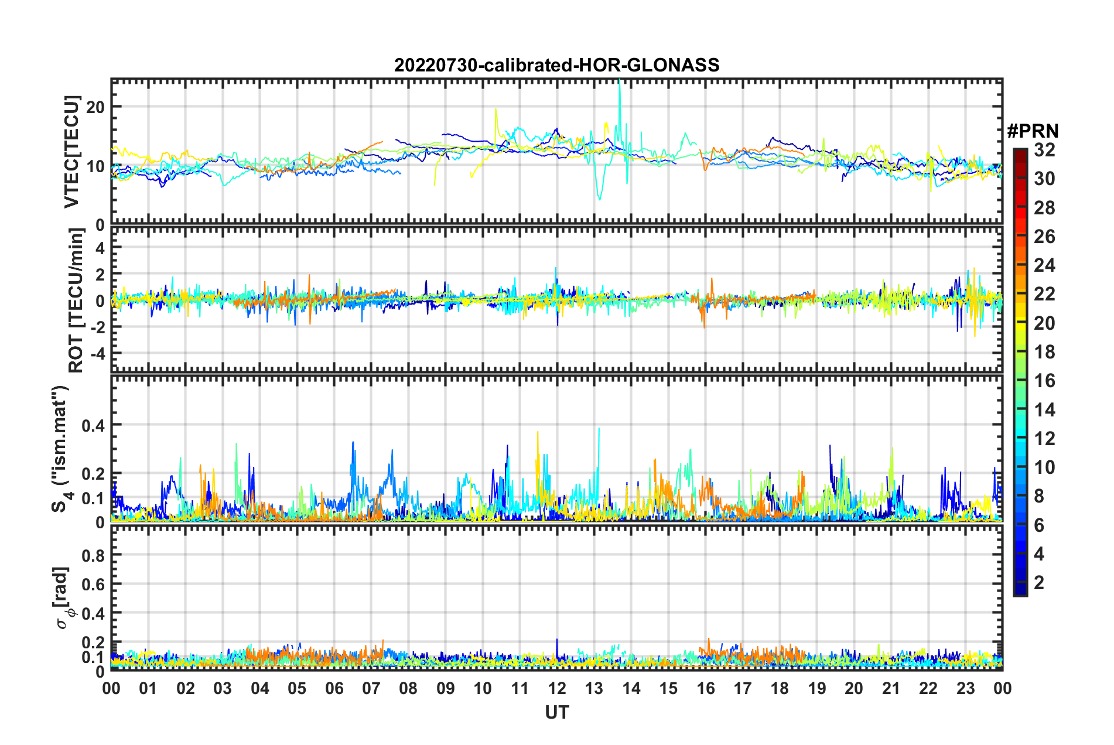This screenshot has width=1114, height=745.
Task: Click the PRN colorbar's "12" tick label
Action: [1044, 439]
